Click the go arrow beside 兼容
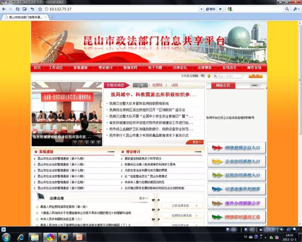The image size is (302, 242). tap(221, 9)
